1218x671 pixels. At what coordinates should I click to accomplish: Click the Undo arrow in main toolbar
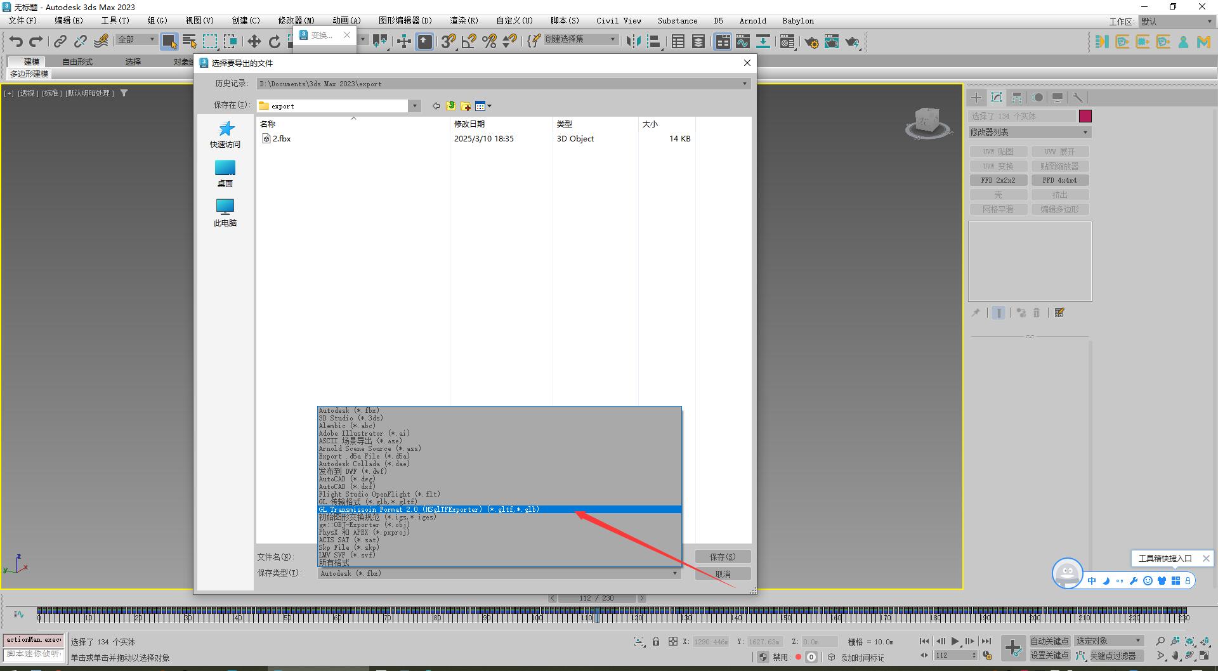(16, 42)
